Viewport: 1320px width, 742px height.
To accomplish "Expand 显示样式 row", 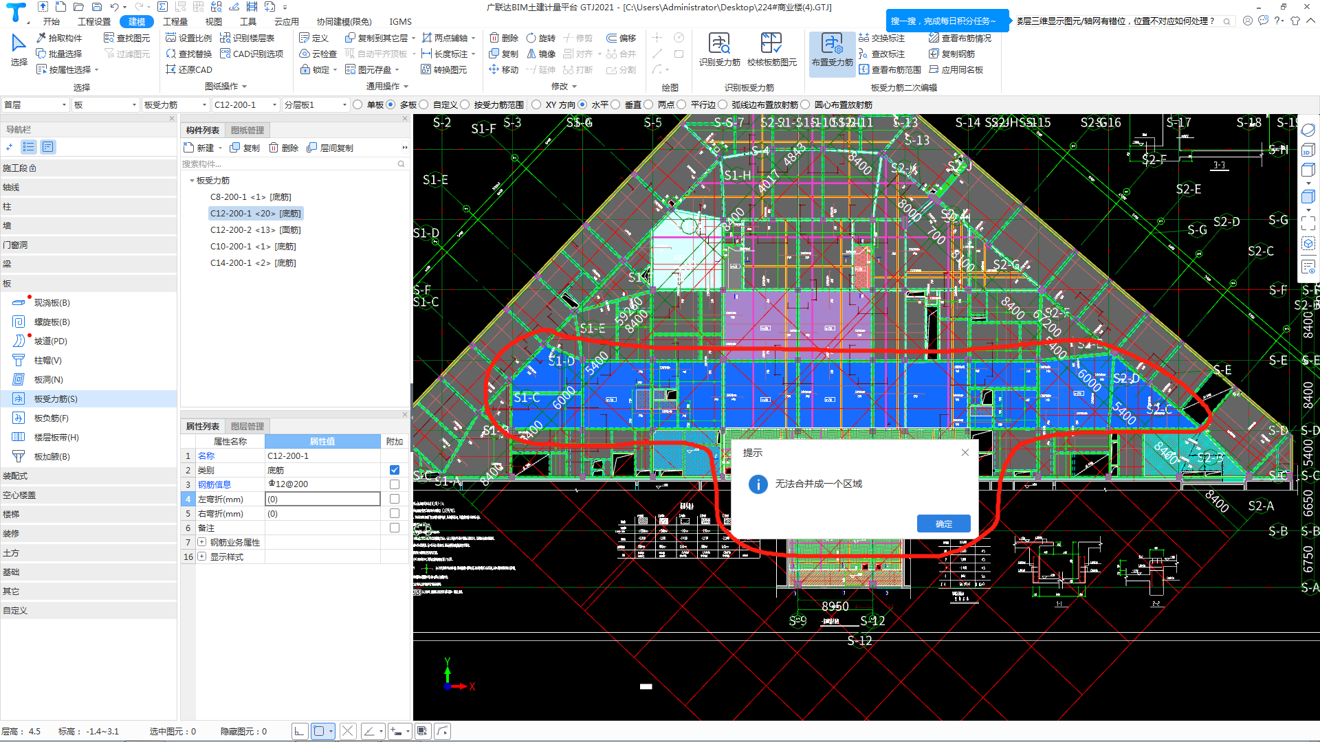I will pyautogui.click(x=202, y=556).
